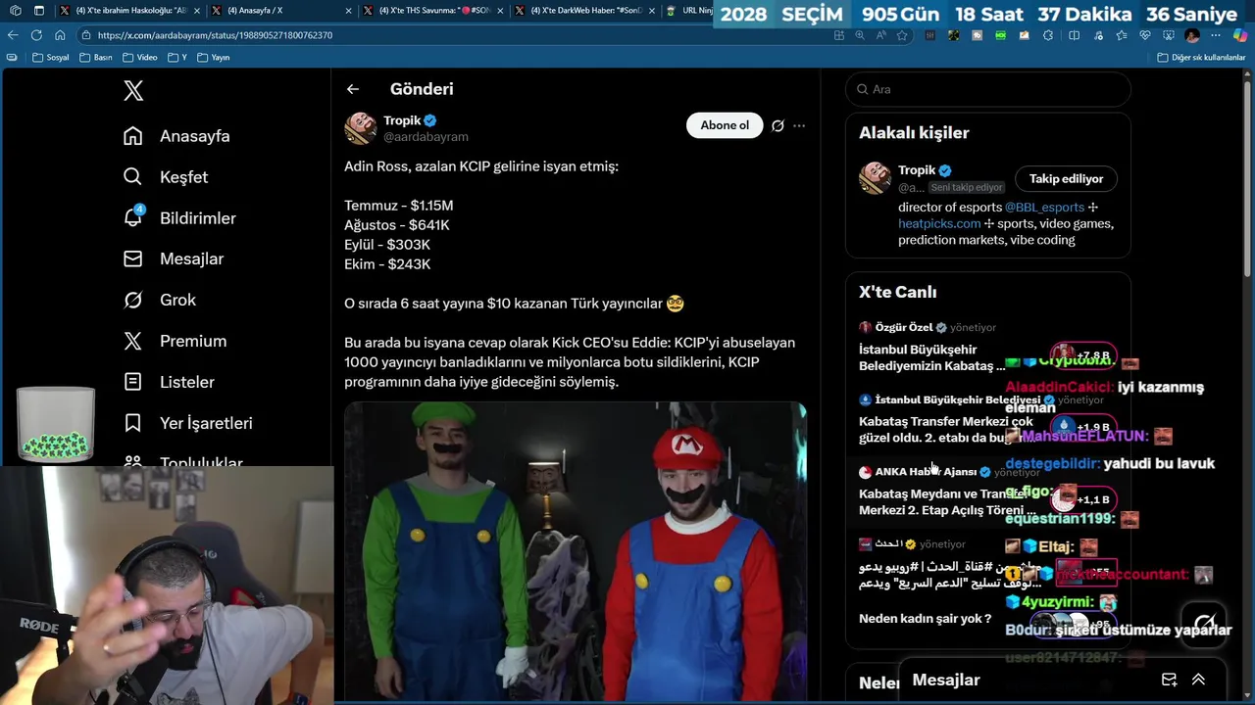The width and height of the screenshot is (1255, 705).
Task: Open Tropik profile avatar on post
Action: (361, 127)
